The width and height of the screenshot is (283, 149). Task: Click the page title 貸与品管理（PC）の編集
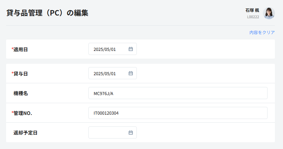pyautogui.click(x=47, y=13)
